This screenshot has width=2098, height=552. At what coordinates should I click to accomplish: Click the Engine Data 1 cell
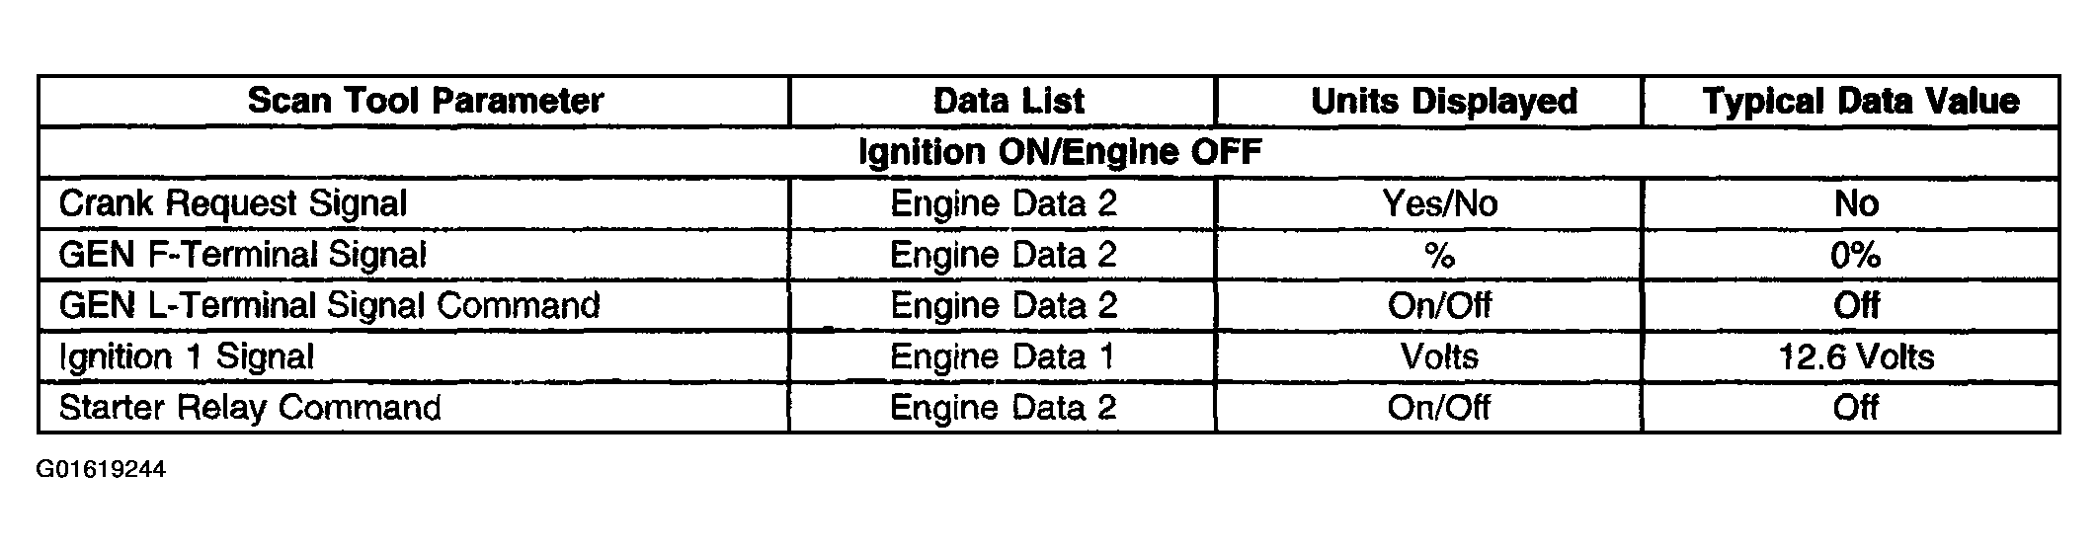coord(1003,356)
